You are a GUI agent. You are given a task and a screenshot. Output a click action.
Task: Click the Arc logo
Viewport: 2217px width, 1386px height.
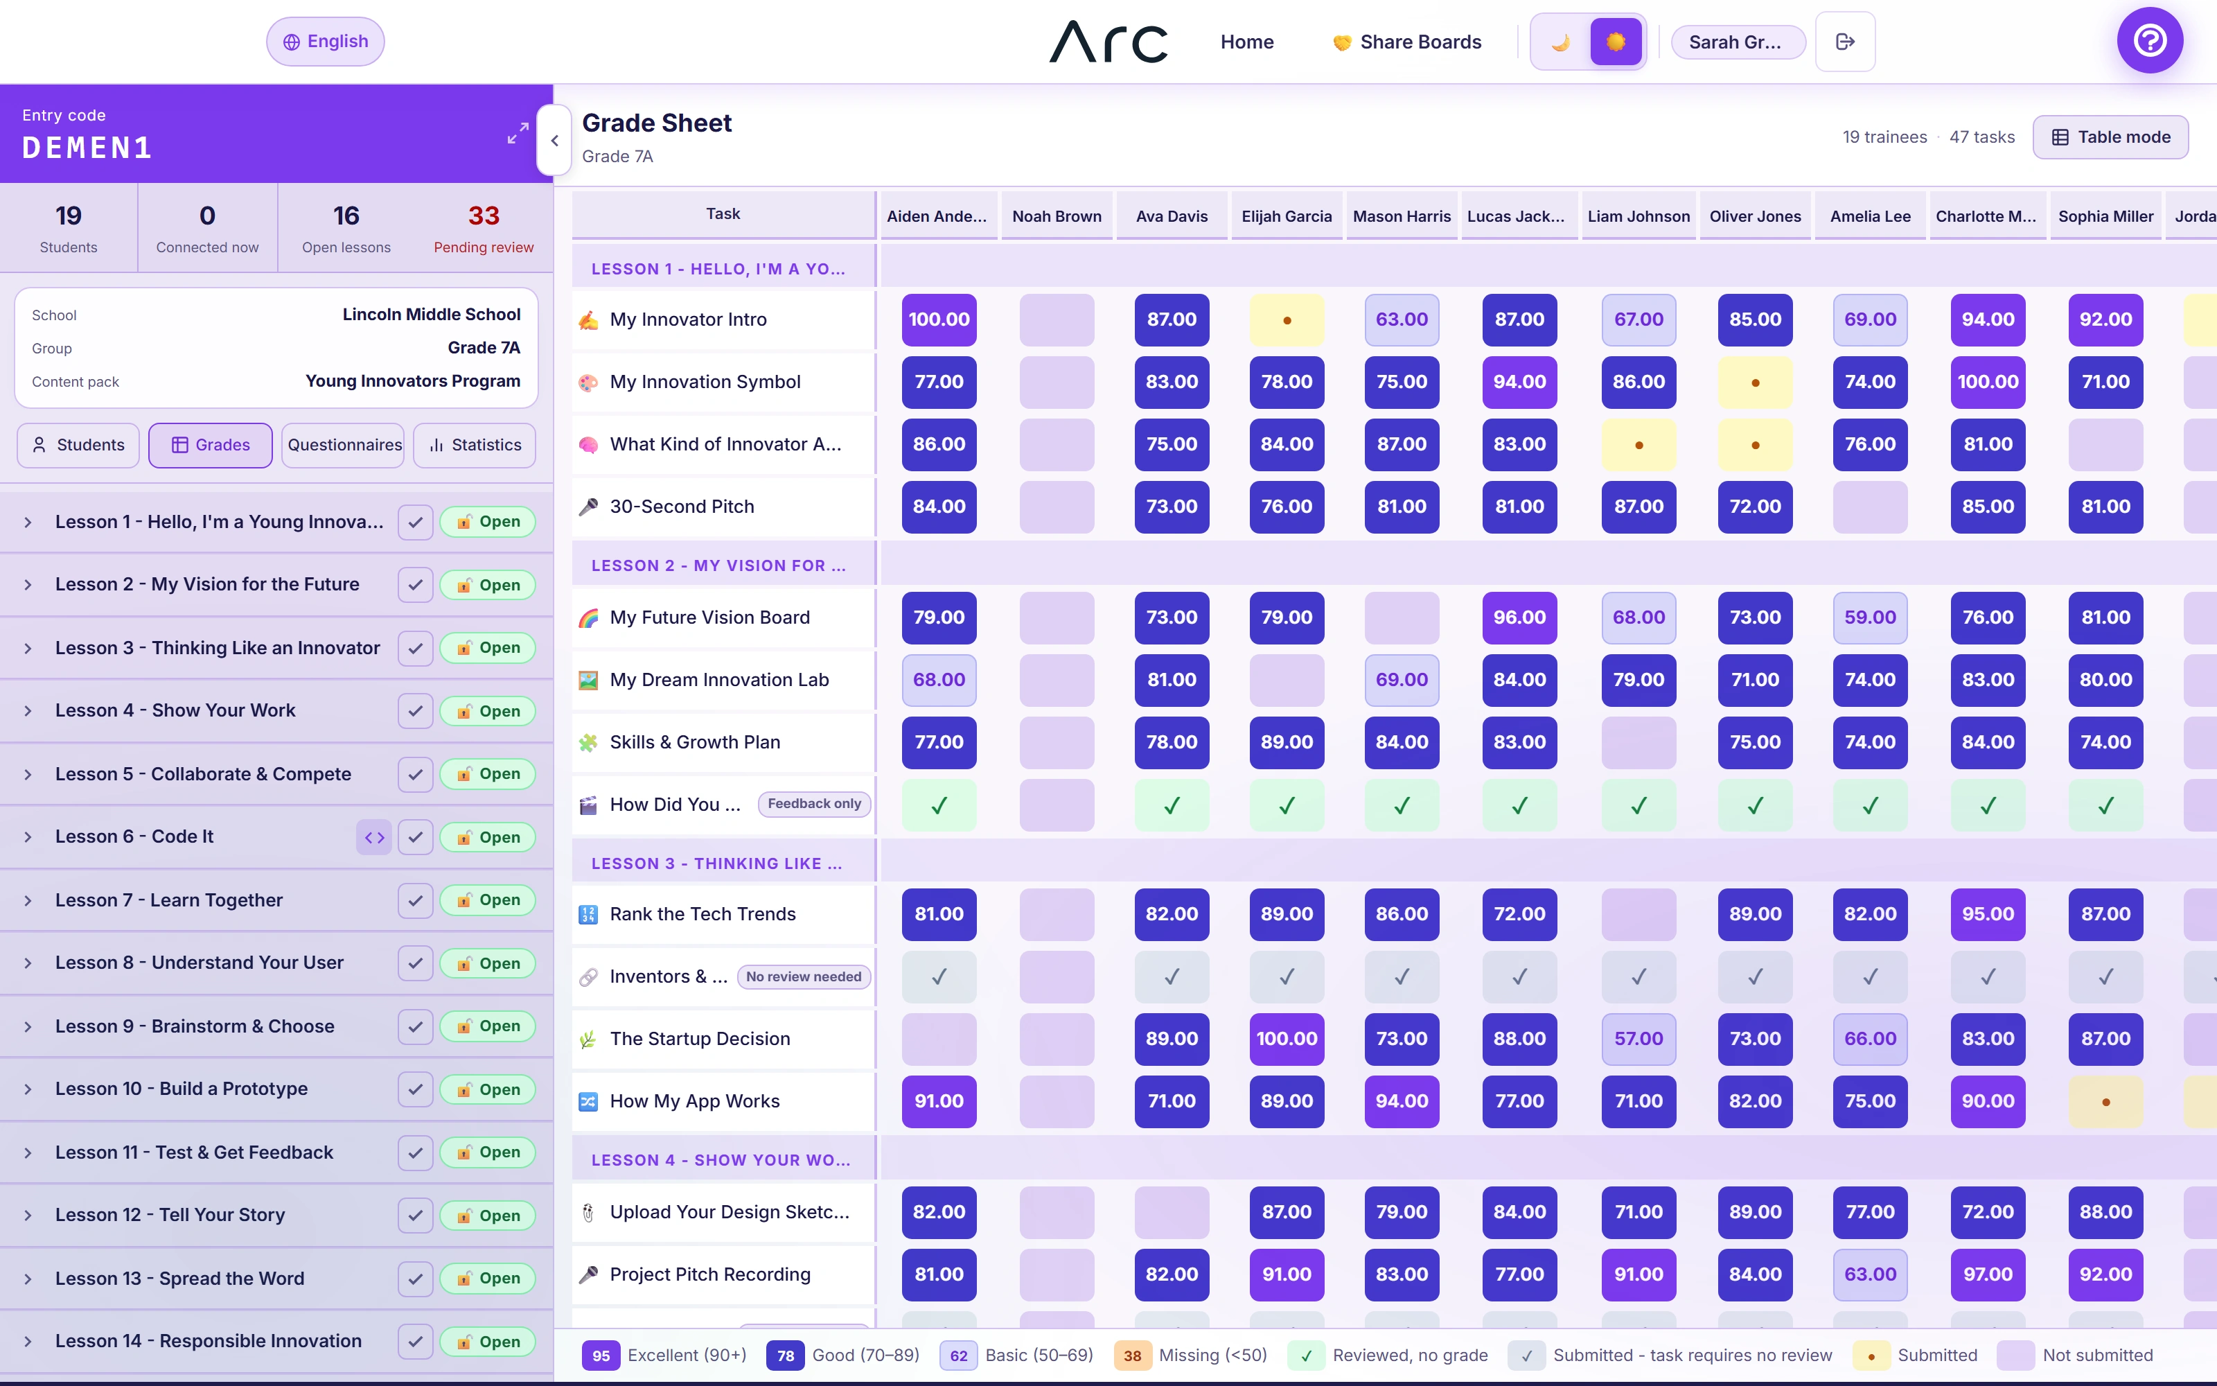coord(1108,42)
